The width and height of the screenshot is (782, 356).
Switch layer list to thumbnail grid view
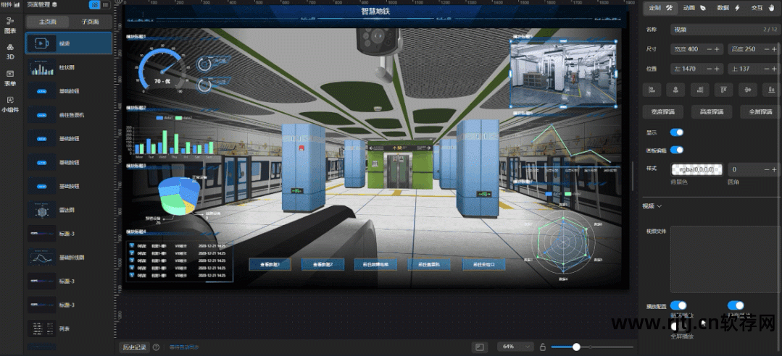94,5
